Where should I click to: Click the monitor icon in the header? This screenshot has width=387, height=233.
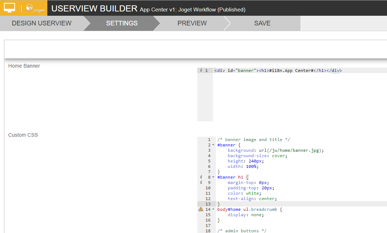[10, 8]
